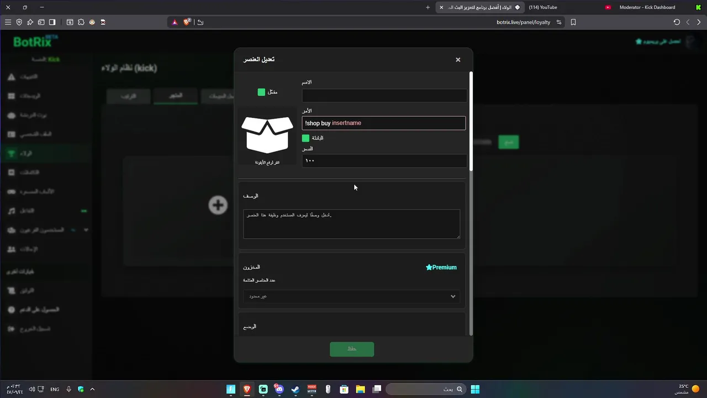Click the plus add item icon
The width and height of the screenshot is (707, 398).
pos(218,205)
